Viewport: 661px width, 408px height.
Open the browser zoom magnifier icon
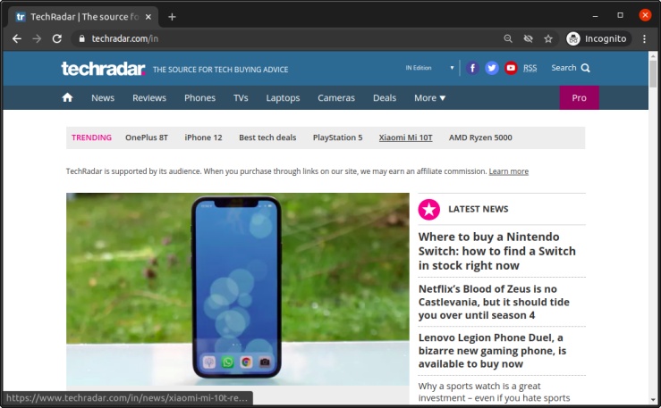tap(508, 38)
